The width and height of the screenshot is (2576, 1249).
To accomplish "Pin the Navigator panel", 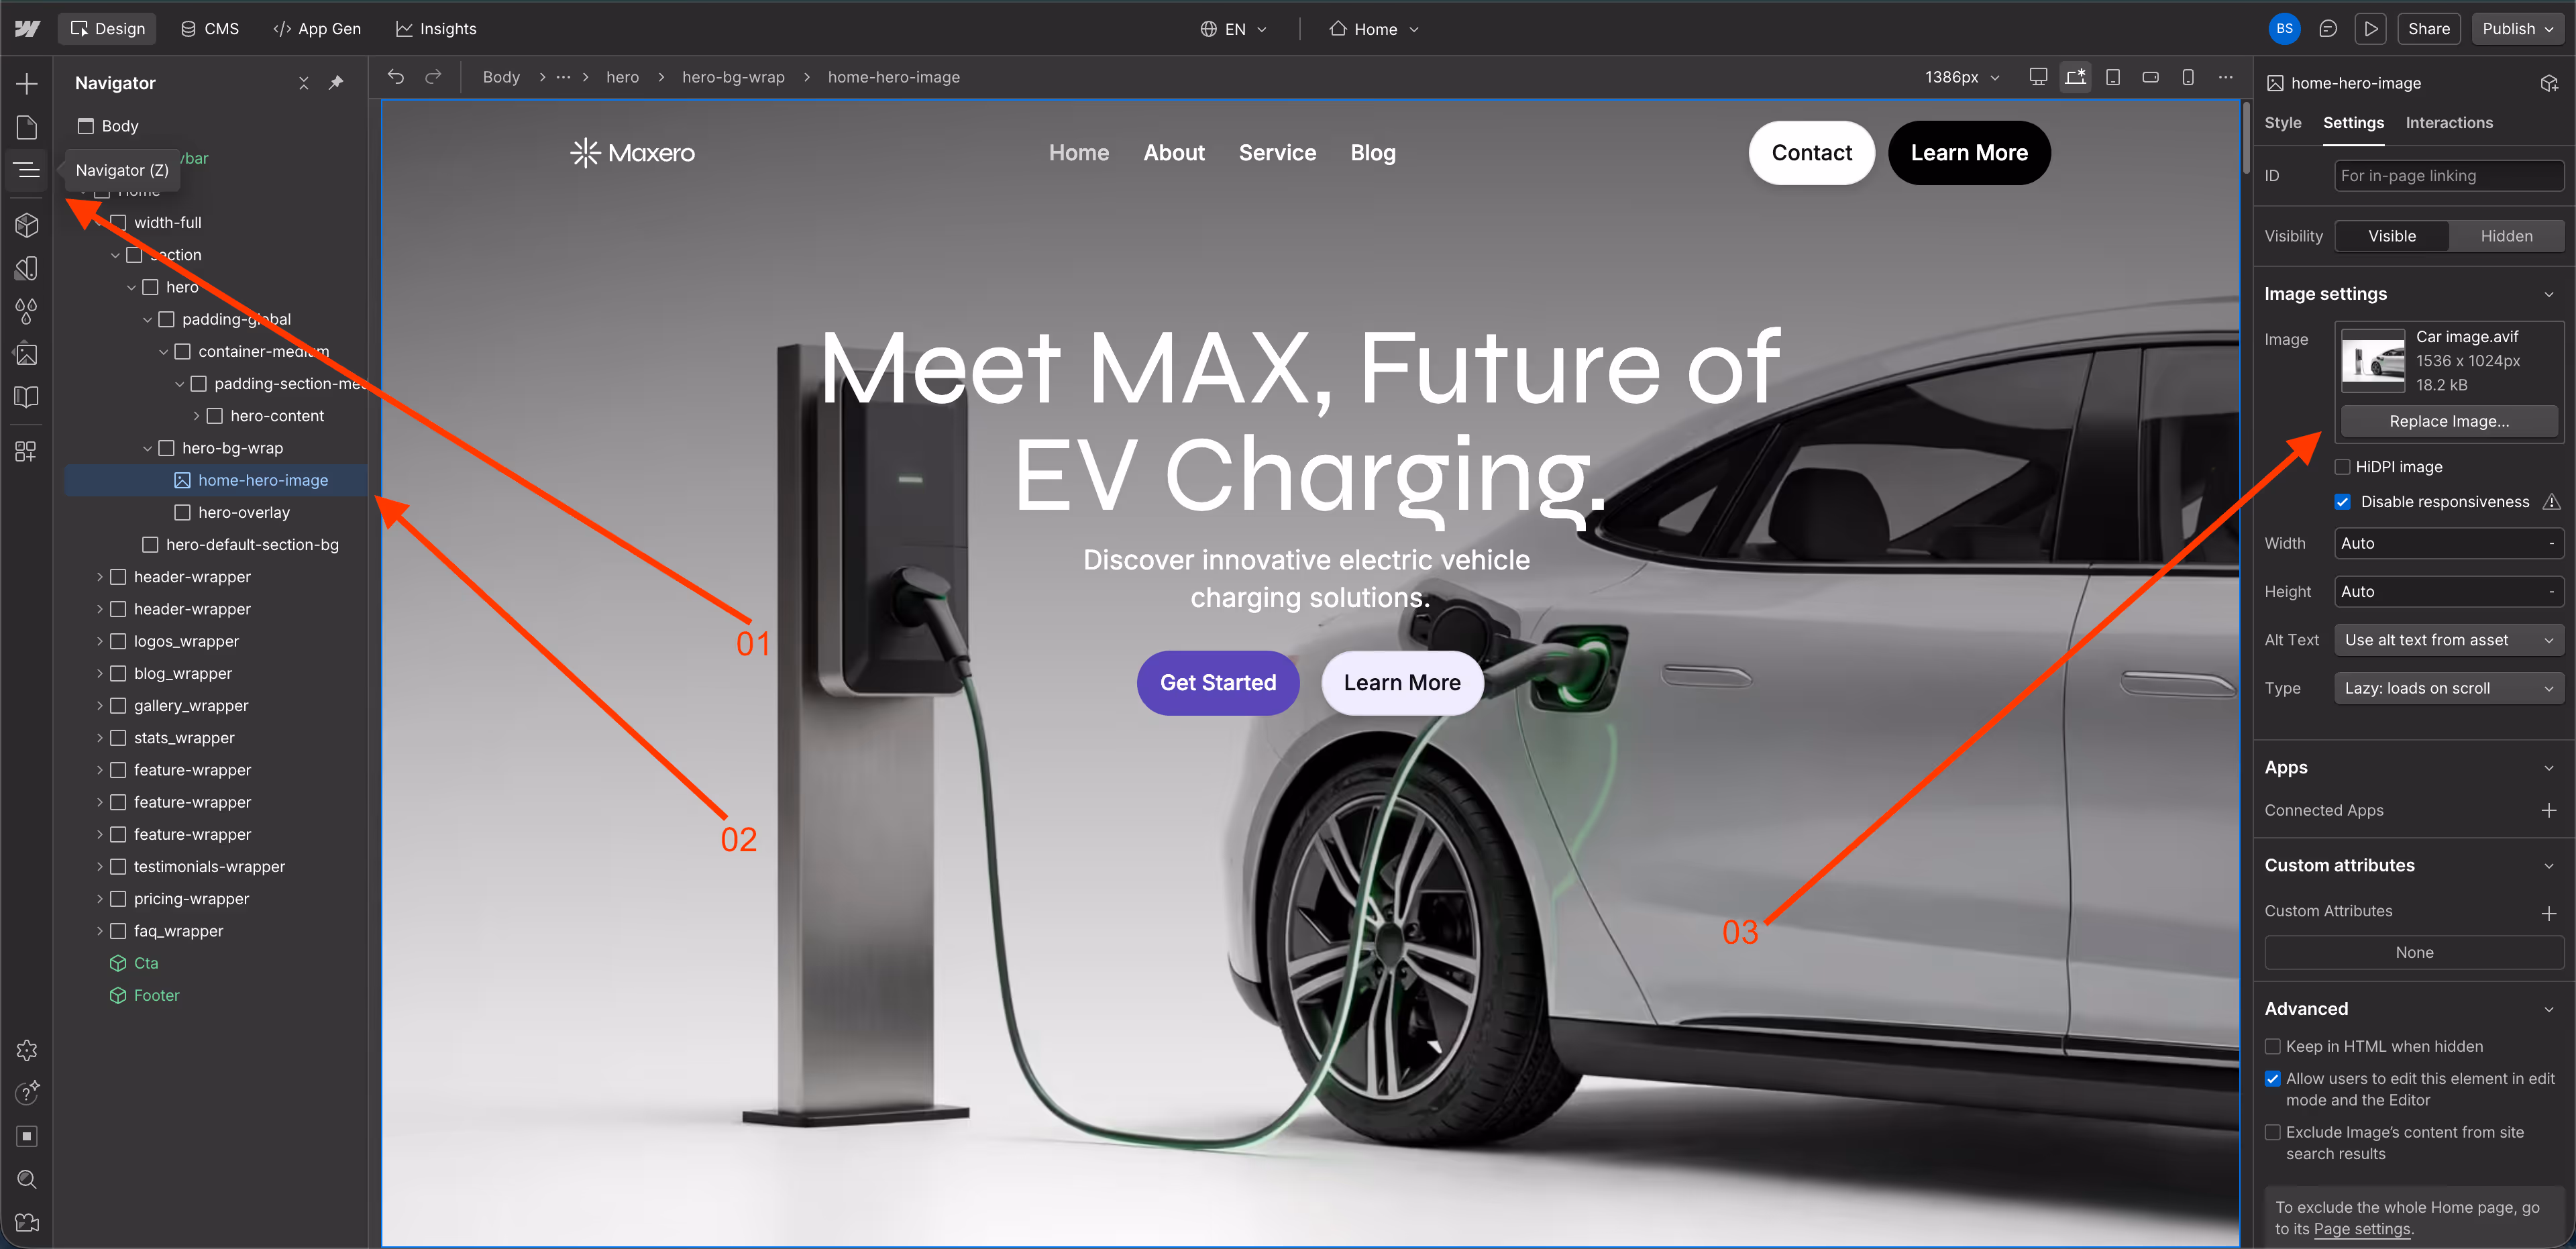I will point(336,83).
